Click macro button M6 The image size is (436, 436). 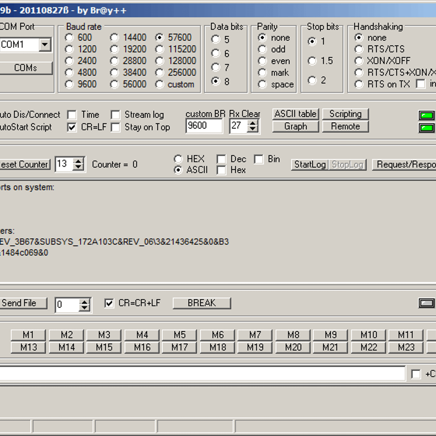tap(218, 335)
